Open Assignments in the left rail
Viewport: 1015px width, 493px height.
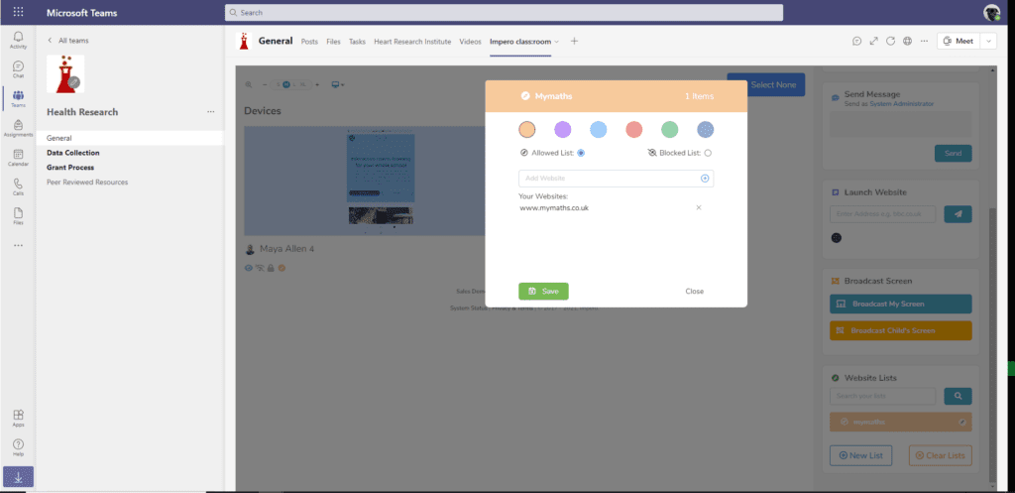tap(18, 128)
